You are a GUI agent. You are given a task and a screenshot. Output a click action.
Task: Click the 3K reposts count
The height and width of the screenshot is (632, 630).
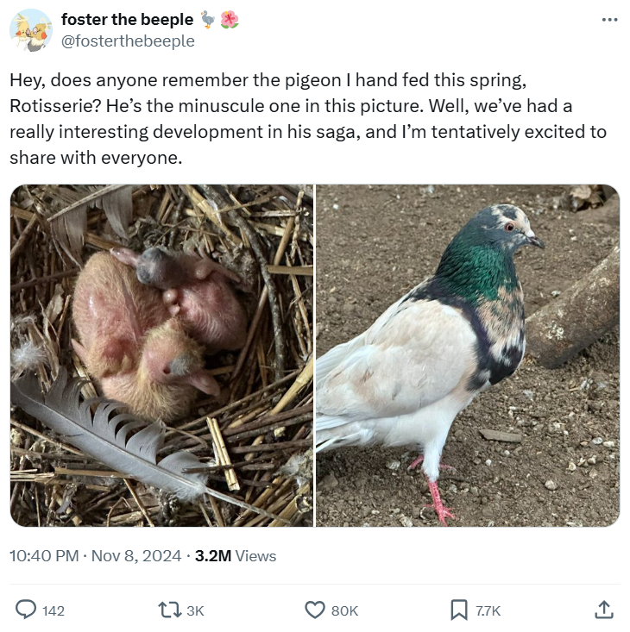pos(195,610)
